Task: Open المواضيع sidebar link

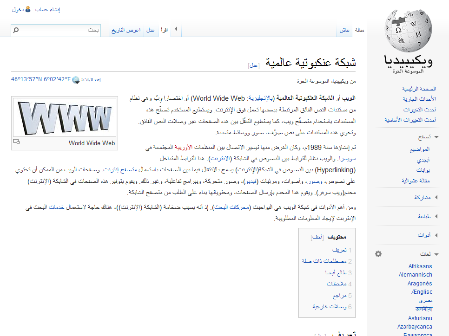Action: (x=420, y=149)
